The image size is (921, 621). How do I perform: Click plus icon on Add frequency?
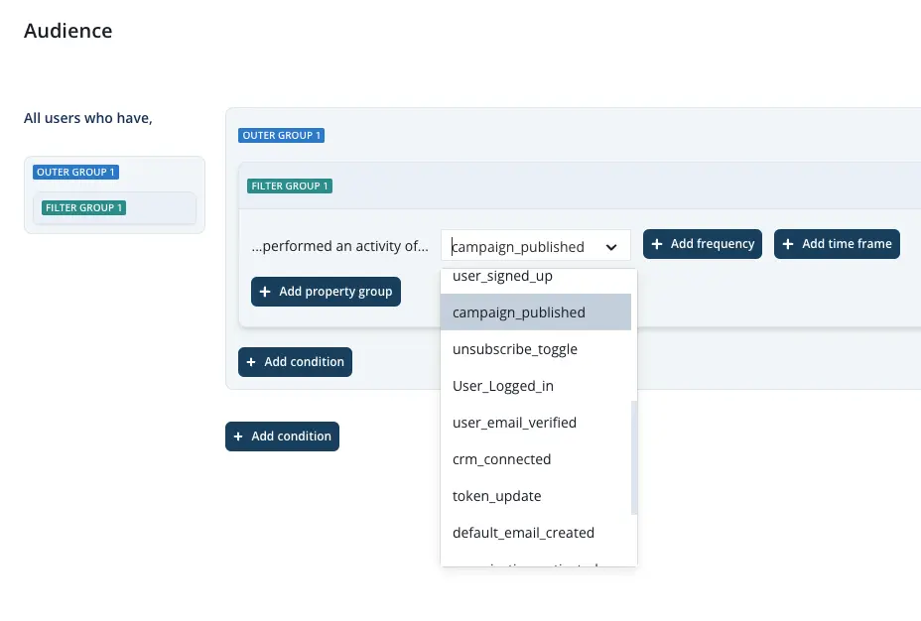tap(657, 244)
